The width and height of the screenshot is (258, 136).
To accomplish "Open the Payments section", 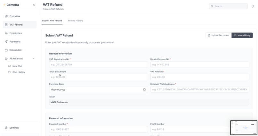I will tap(20, 42).
